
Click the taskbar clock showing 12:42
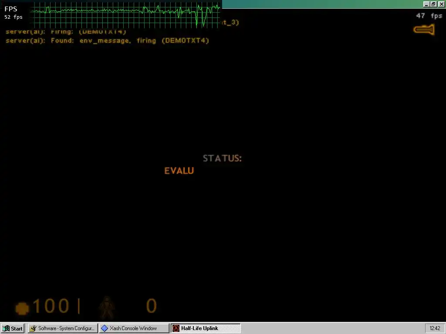435,328
